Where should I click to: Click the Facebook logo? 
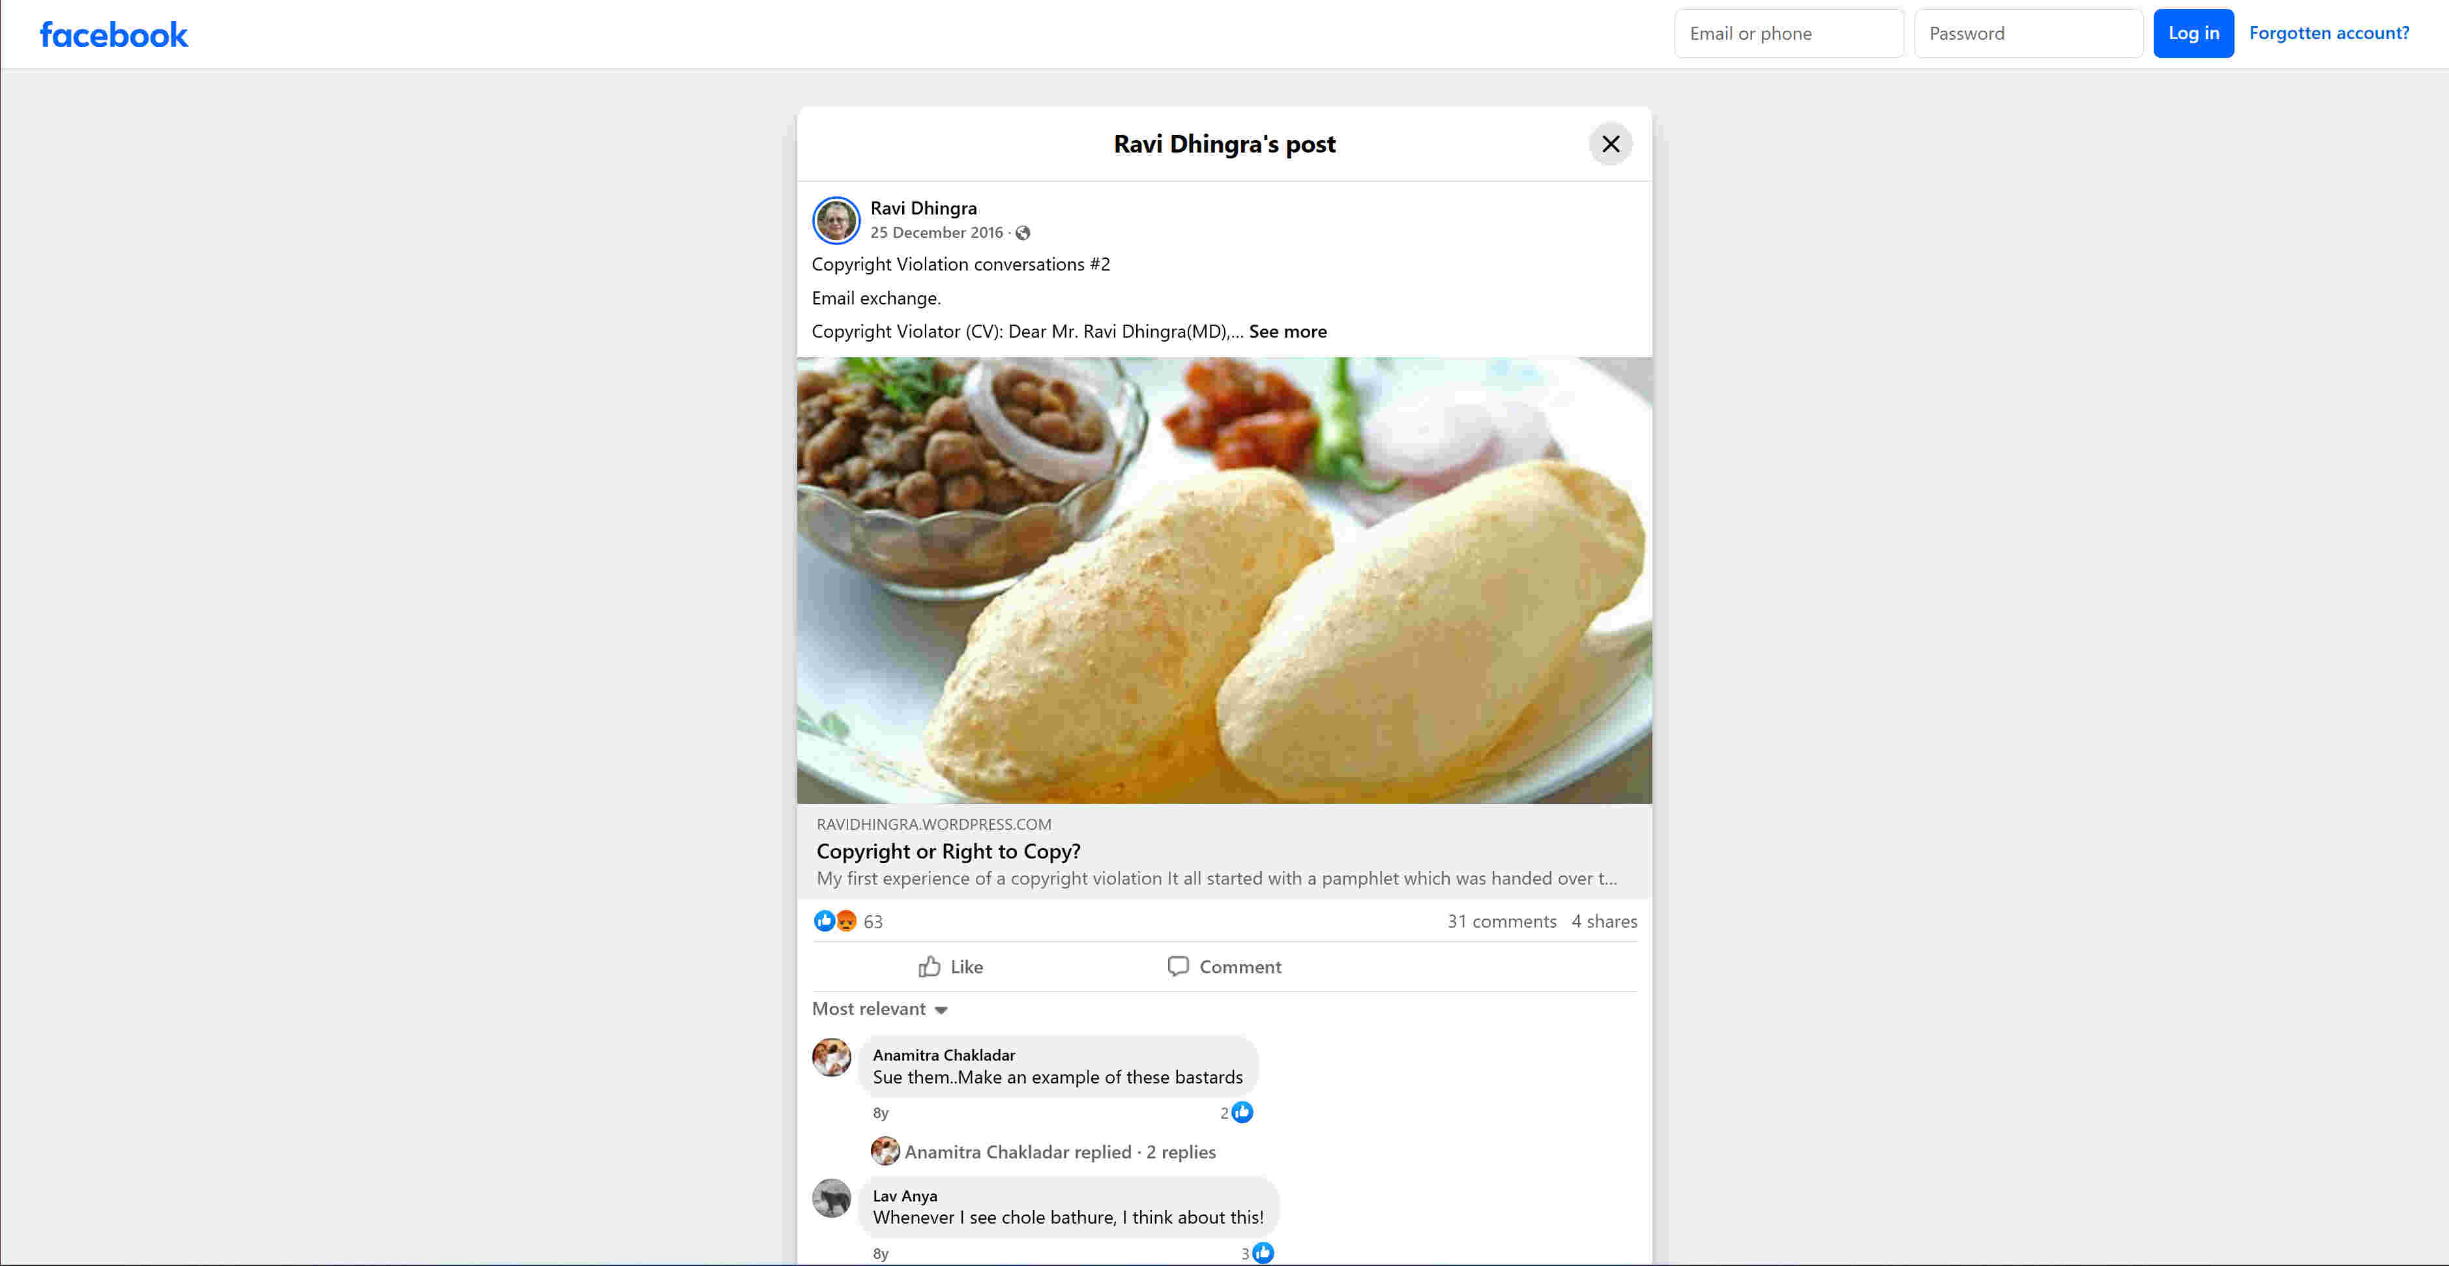[113, 35]
